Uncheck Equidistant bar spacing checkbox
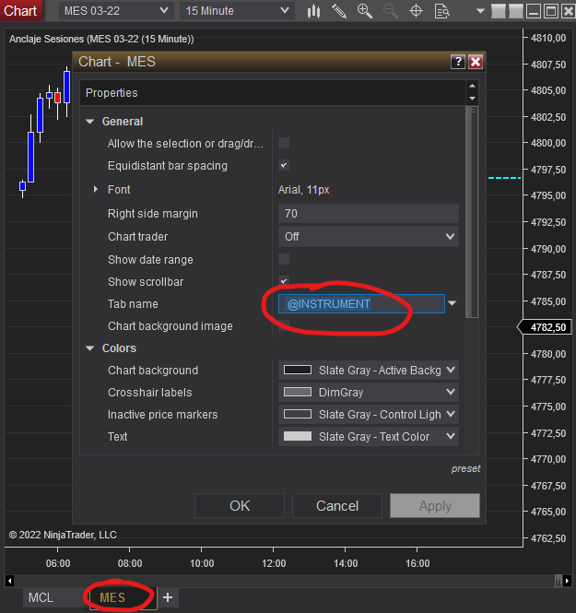 coord(284,165)
